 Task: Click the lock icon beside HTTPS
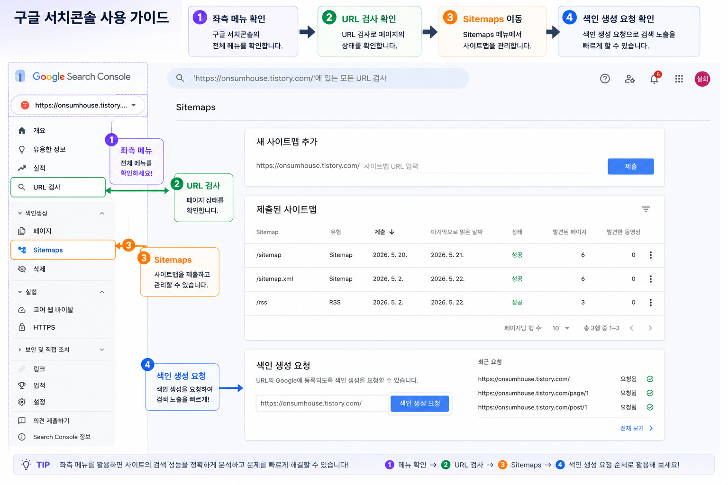[x=22, y=327]
